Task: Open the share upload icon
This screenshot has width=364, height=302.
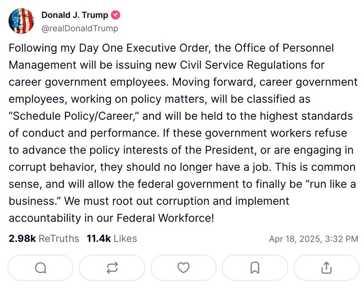Action: click(x=326, y=268)
